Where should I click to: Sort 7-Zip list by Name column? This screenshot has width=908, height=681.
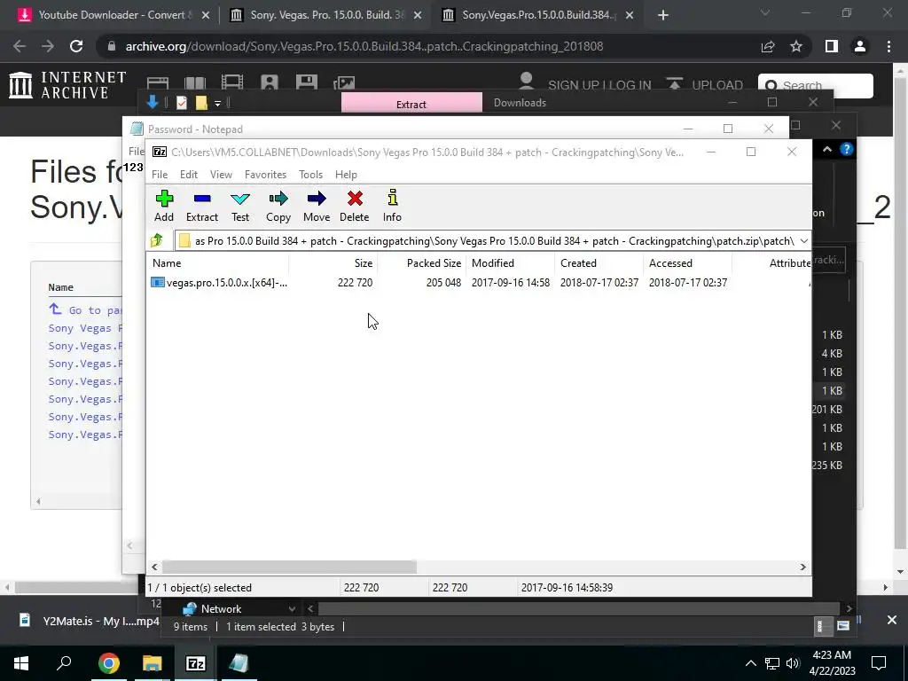tap(217, 262)
